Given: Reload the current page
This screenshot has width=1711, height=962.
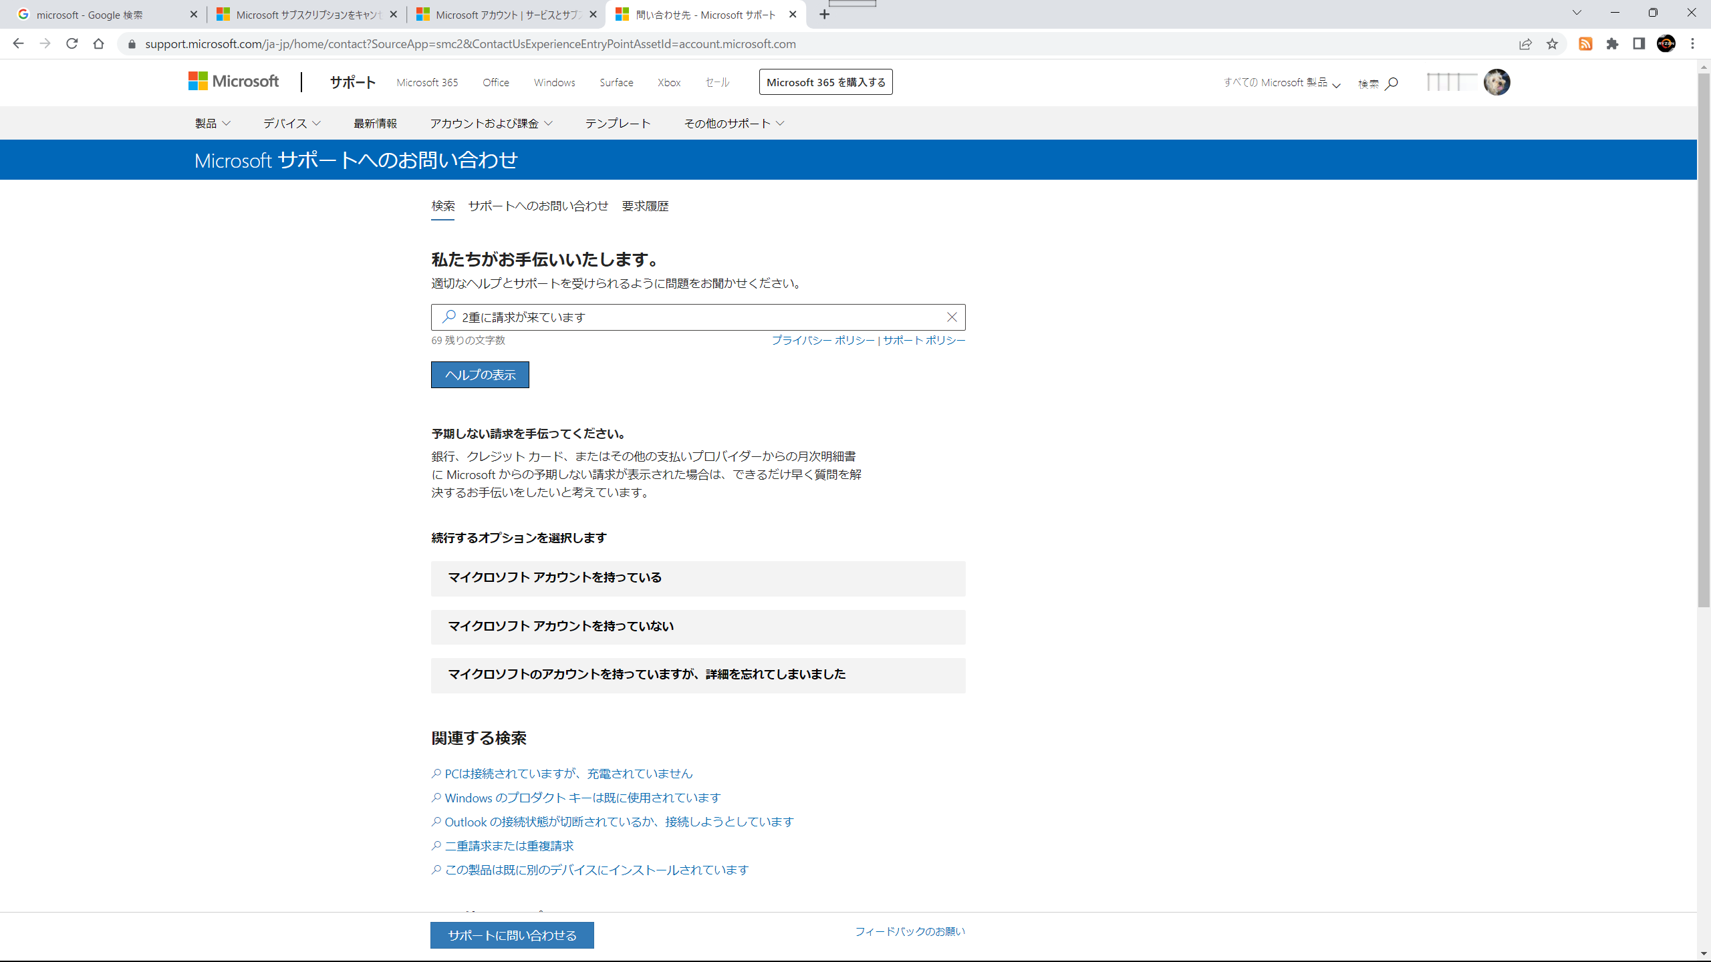Looking at the screenshot, I should (72, 43).
